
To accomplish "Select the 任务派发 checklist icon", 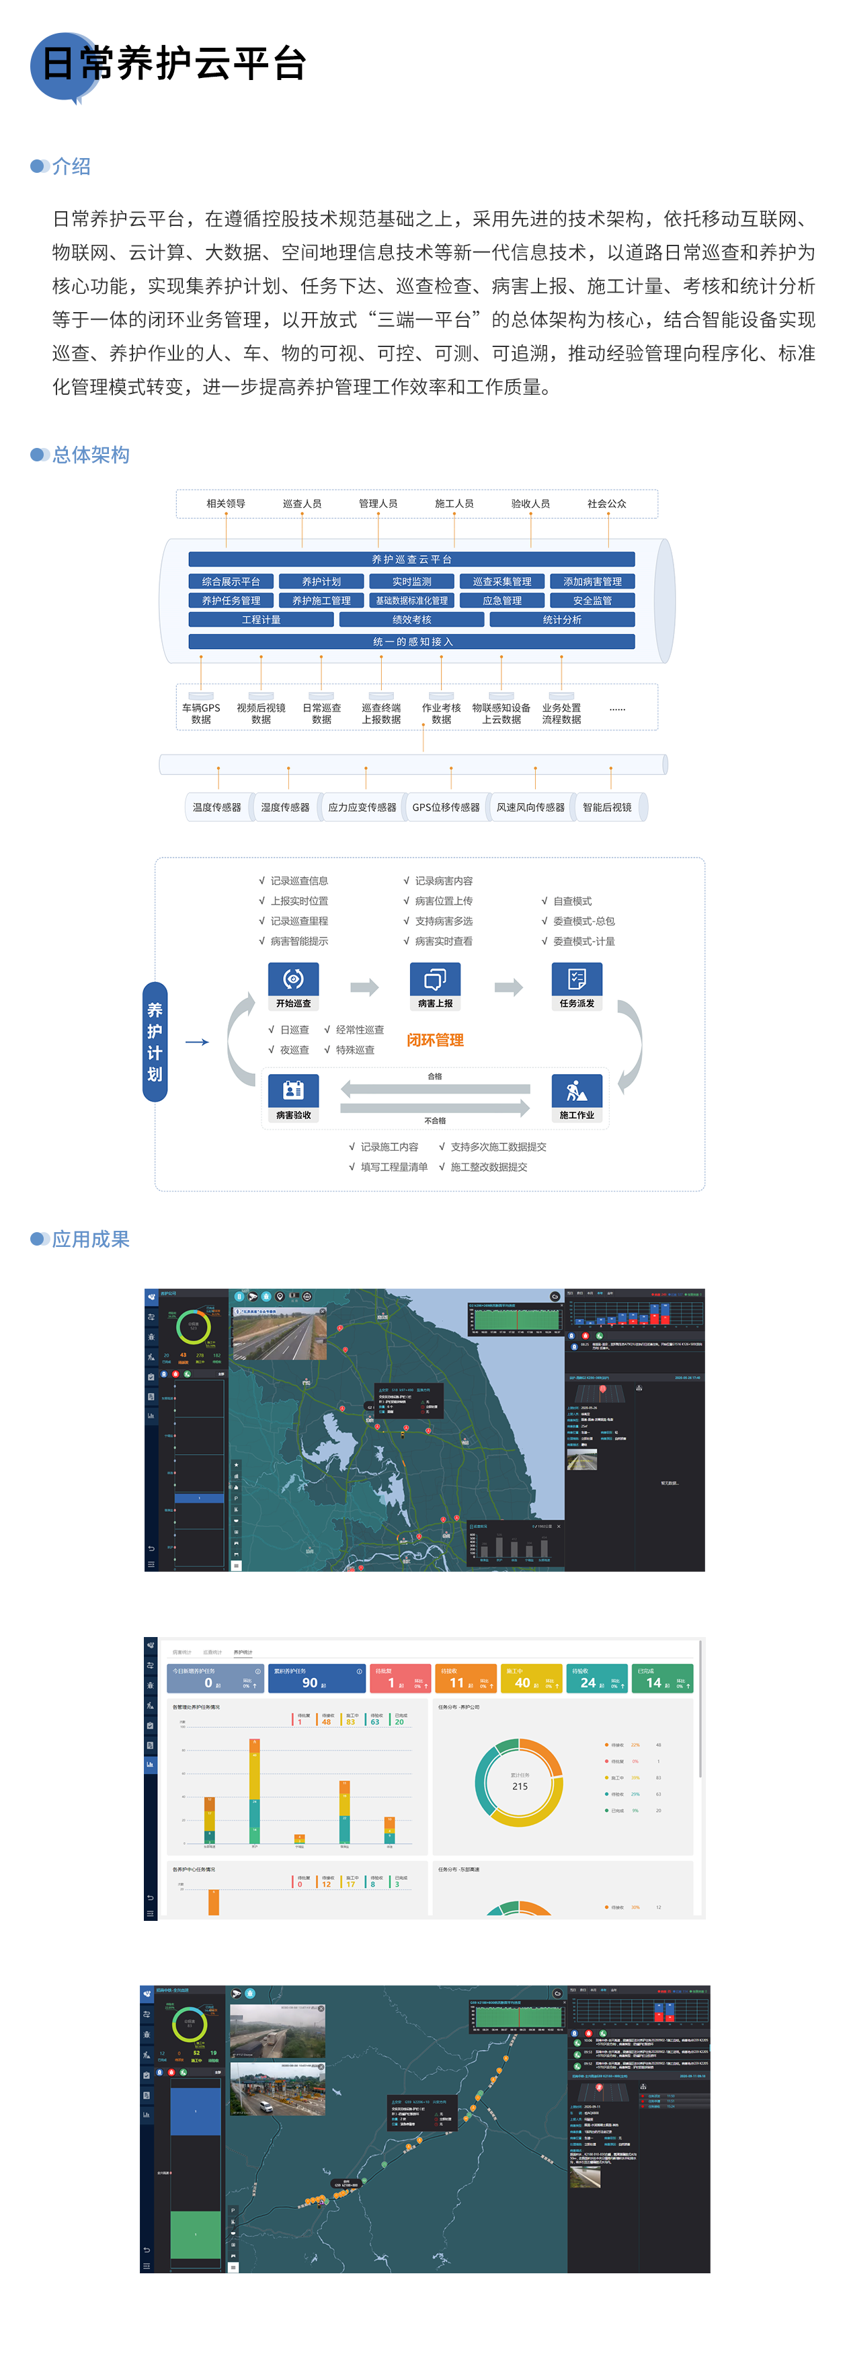I will coord(577,979).
